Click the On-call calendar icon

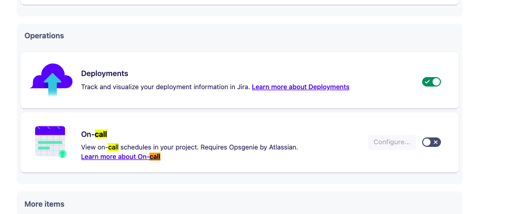(x=50, y=141)
